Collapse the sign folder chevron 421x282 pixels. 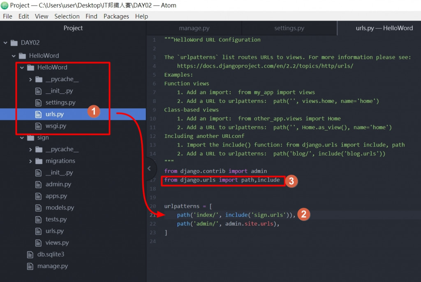point(22,138)
